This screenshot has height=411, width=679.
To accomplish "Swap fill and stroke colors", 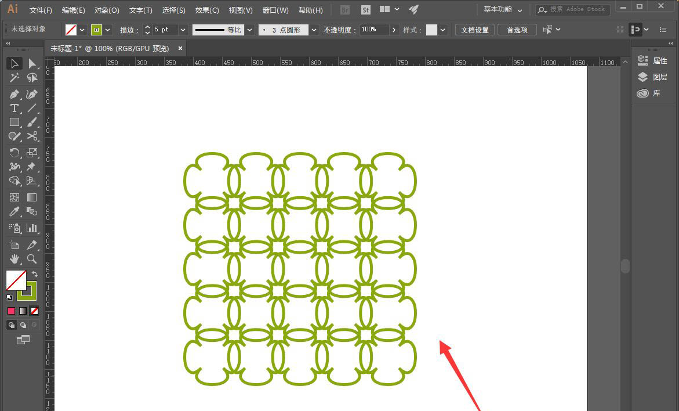I will point(34,273).
